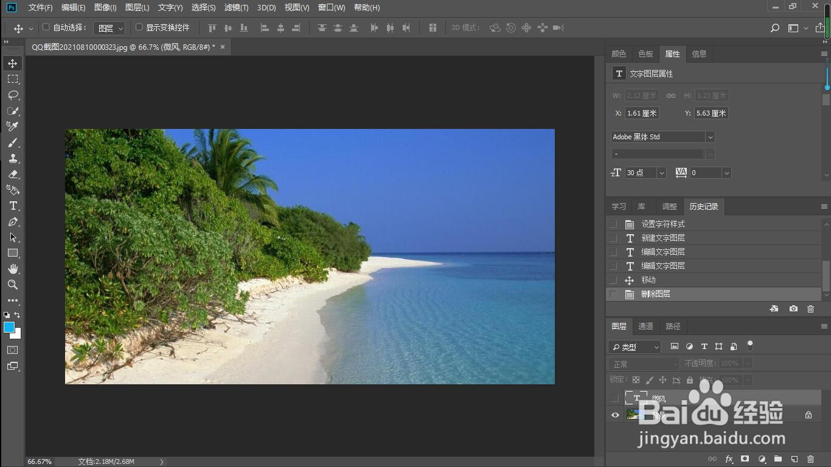The width and height of the screenshot is (831, 467).
Task: Click the trash icon in Layers panel
Action: 810,459
